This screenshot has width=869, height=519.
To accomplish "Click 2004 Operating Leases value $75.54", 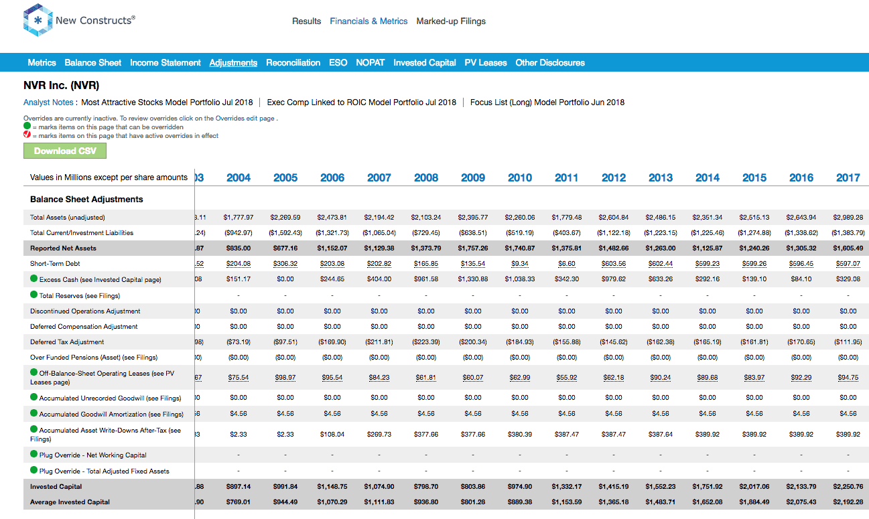I will click(x=239, y=378).
